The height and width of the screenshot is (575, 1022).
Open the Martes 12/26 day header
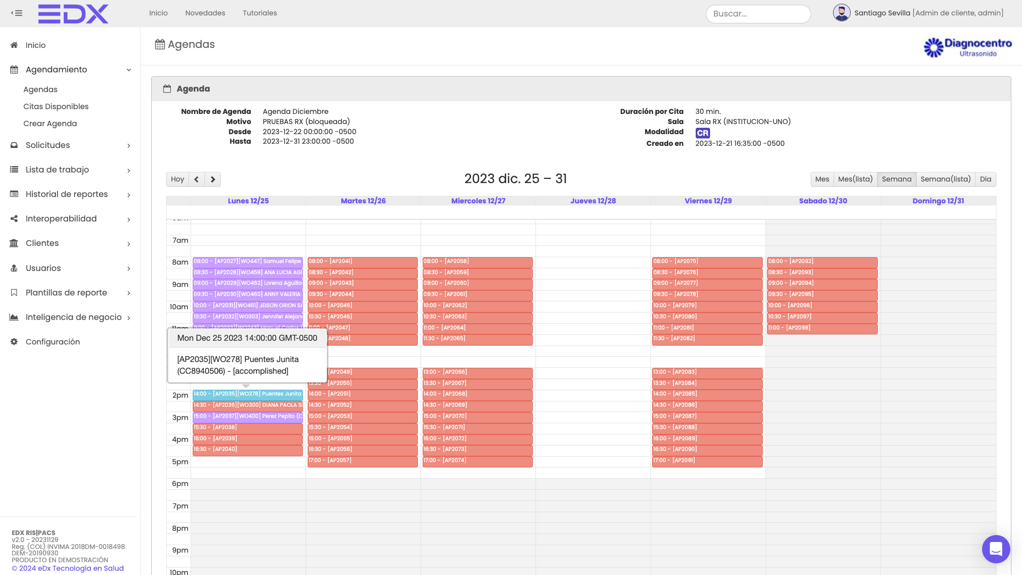(x=363, y=201)
